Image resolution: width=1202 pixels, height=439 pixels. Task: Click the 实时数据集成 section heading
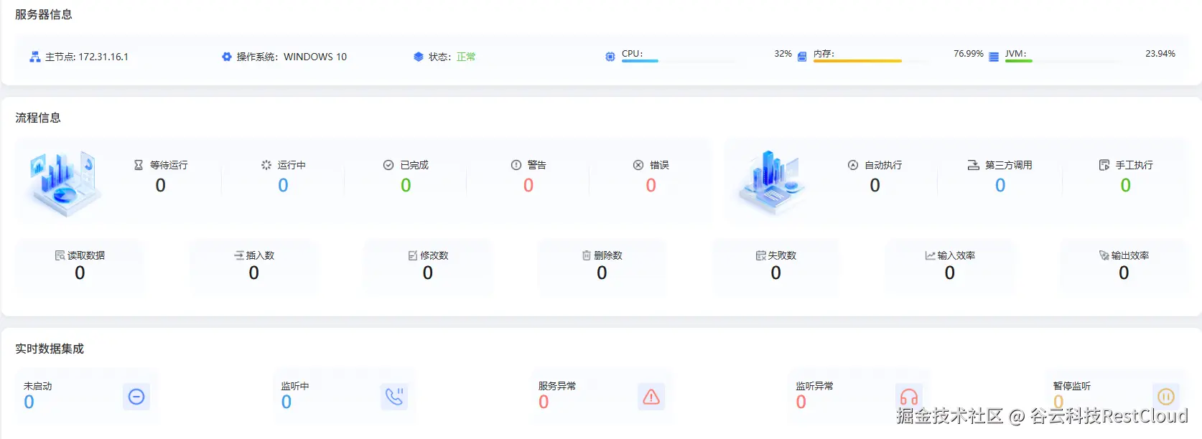(50, 349)
